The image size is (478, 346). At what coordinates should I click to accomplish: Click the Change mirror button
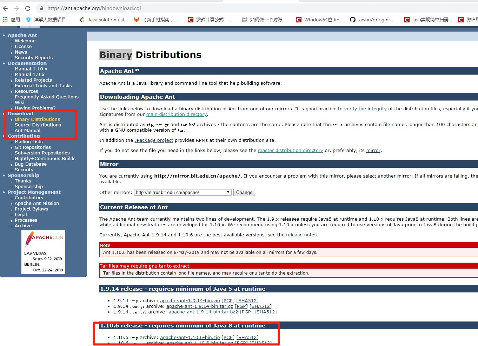[x=244, y=192]
